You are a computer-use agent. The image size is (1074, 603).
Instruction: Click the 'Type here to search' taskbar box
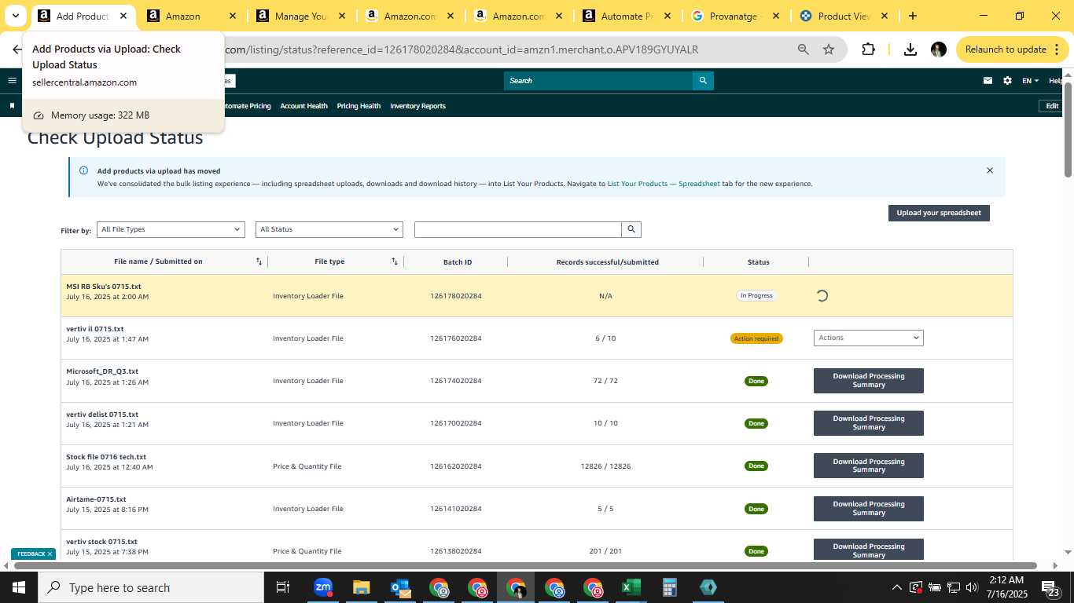151,587
